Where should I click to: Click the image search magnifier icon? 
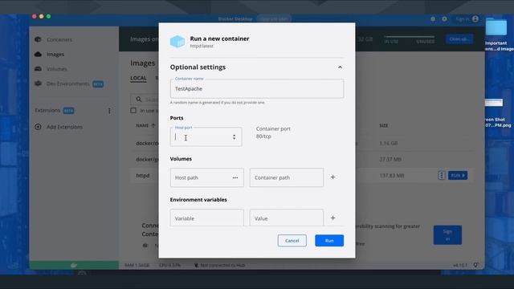point(139,100)
